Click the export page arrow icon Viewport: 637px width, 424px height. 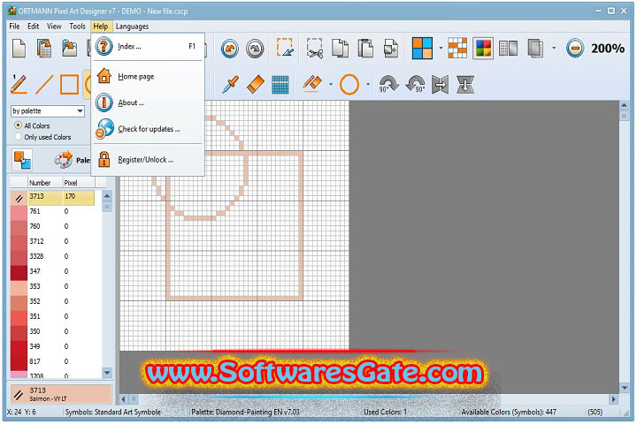coord(391,49)
